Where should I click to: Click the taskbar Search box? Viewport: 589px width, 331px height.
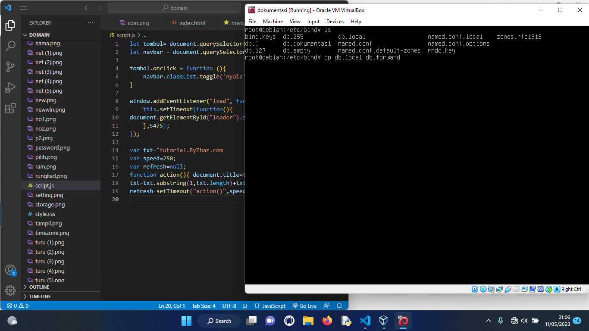[x=219, y=321]
